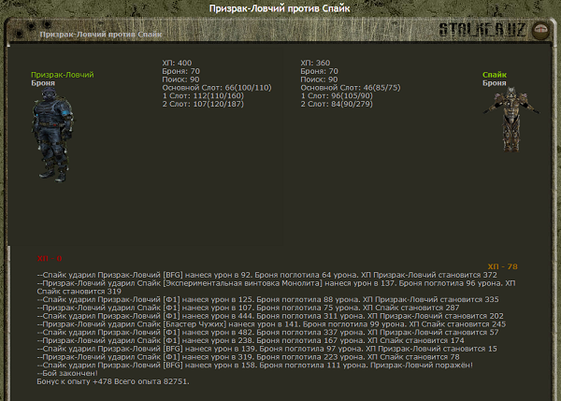Screen dimensions: 561x401
Task: Open the Спайк player name link
Action: tap(494, 75)
